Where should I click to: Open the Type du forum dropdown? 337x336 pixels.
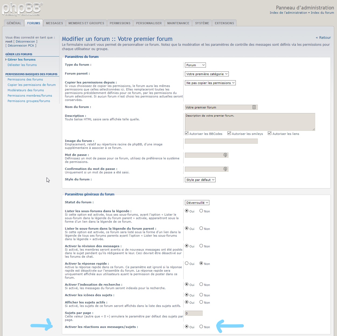click(195, 65)
